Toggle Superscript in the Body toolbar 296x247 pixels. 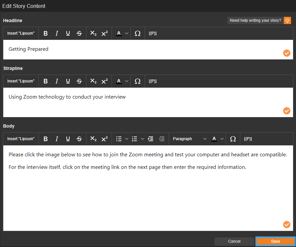[105, 139]
